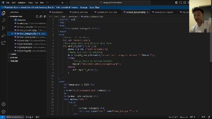Screen dimensions: 212x119
Task: Click Close All Editors icon
Action: [45, 17]
